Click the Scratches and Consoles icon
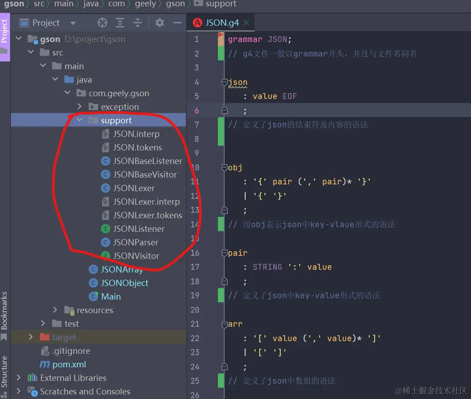This screenshot has height=399, width=471. coord(32,391)
